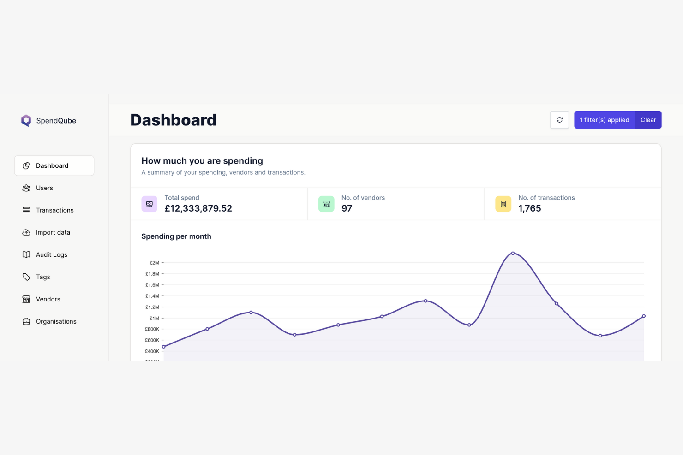Click the green No. of vendors icon

pos(326,204)
